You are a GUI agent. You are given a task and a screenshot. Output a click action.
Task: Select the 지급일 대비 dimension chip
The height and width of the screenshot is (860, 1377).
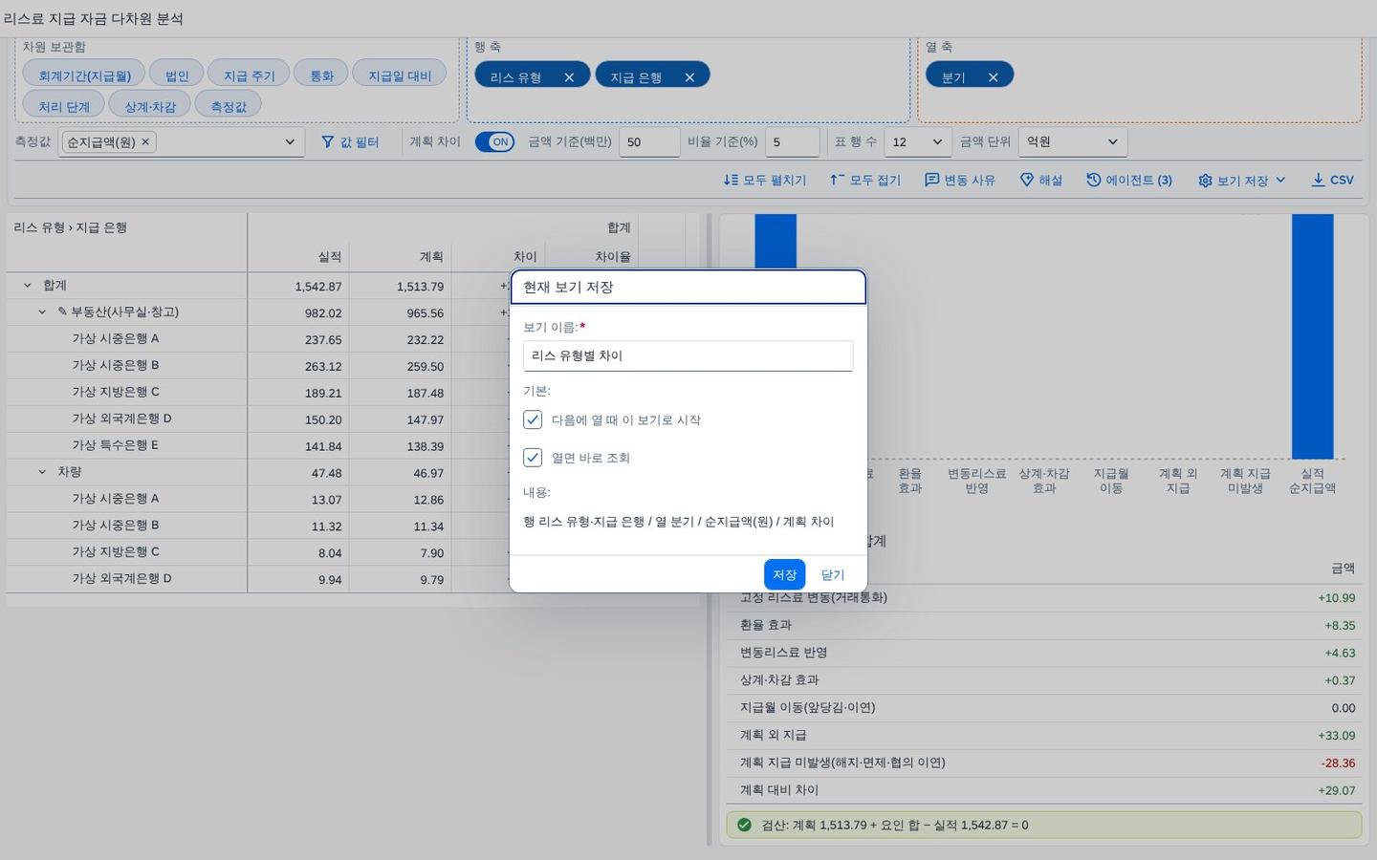[x=400, y=75]
